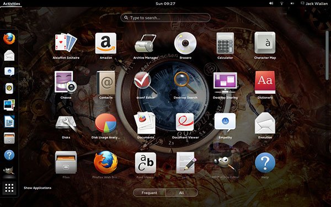Open Character Map
Screen dimensions: 331x207
coord(265,43)
